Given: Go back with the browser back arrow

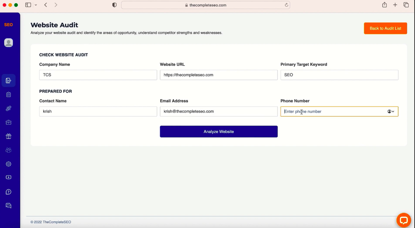Looking at the screenshot, I should (x=46, y=5).
